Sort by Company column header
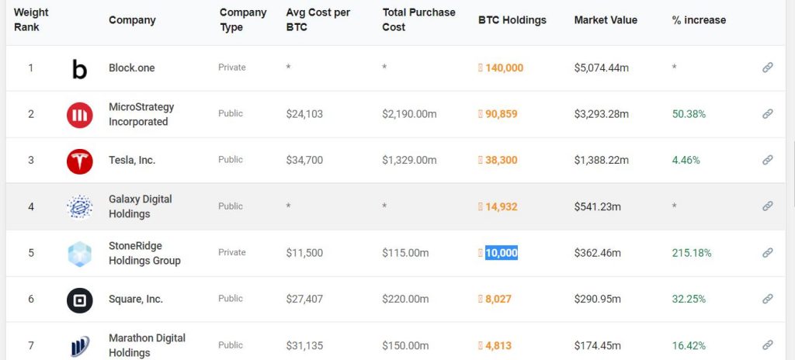Image resolution: width=795 pixels, height=360 pixels. tap(132, 20)
